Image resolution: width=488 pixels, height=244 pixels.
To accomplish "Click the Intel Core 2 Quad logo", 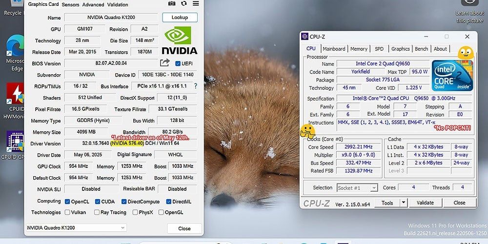I will 452,76.
